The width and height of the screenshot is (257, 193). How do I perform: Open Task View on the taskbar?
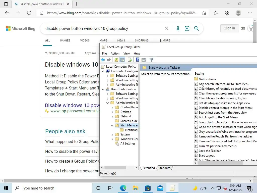tap(110, 188)
